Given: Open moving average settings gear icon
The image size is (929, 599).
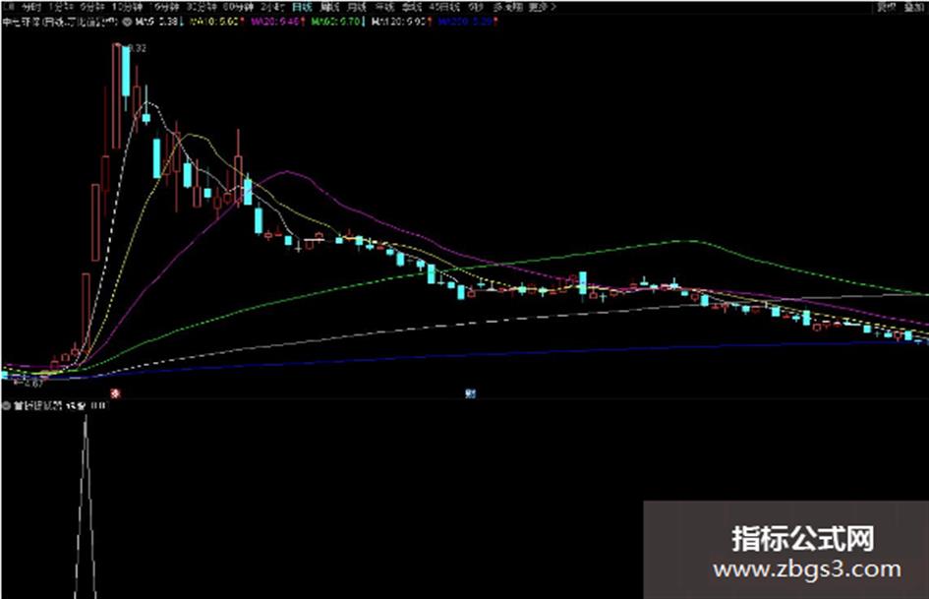Looking at the screenshot, I should click(126, 22).
